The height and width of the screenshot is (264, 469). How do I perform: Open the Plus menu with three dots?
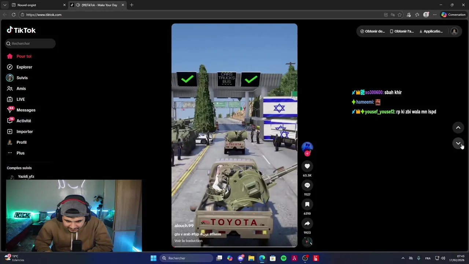click(x=16, y=153)
